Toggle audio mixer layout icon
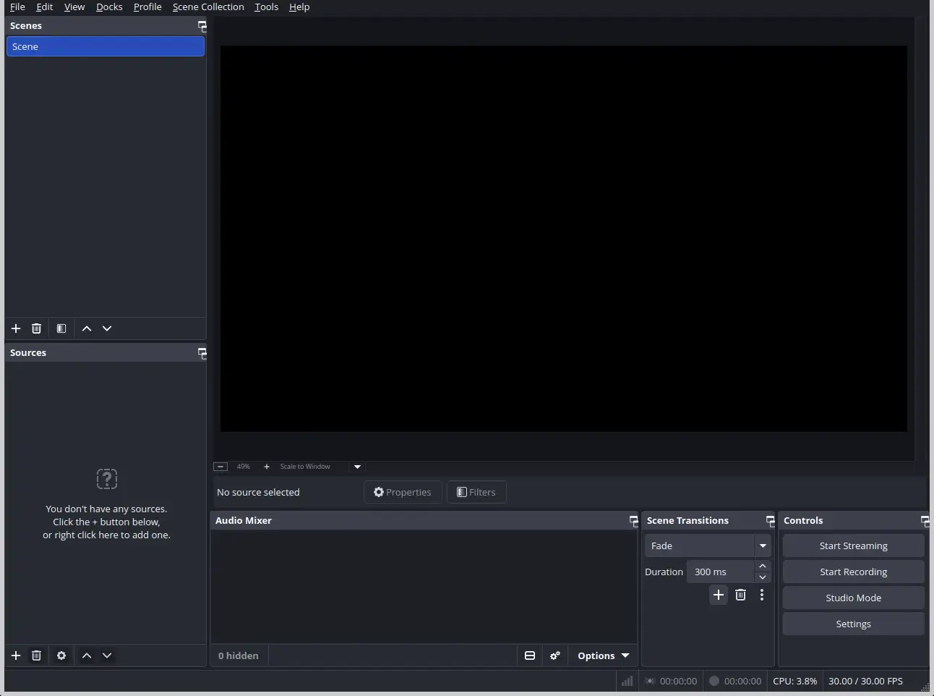Viewport: 934px width, 696px height. pos(530,655)
